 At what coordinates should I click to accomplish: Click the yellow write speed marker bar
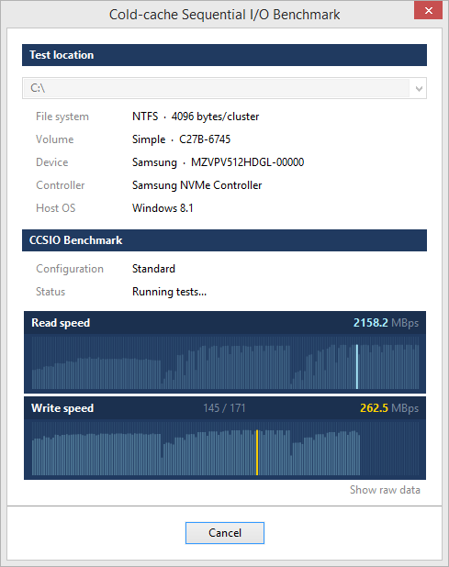[x=257, y=452]
